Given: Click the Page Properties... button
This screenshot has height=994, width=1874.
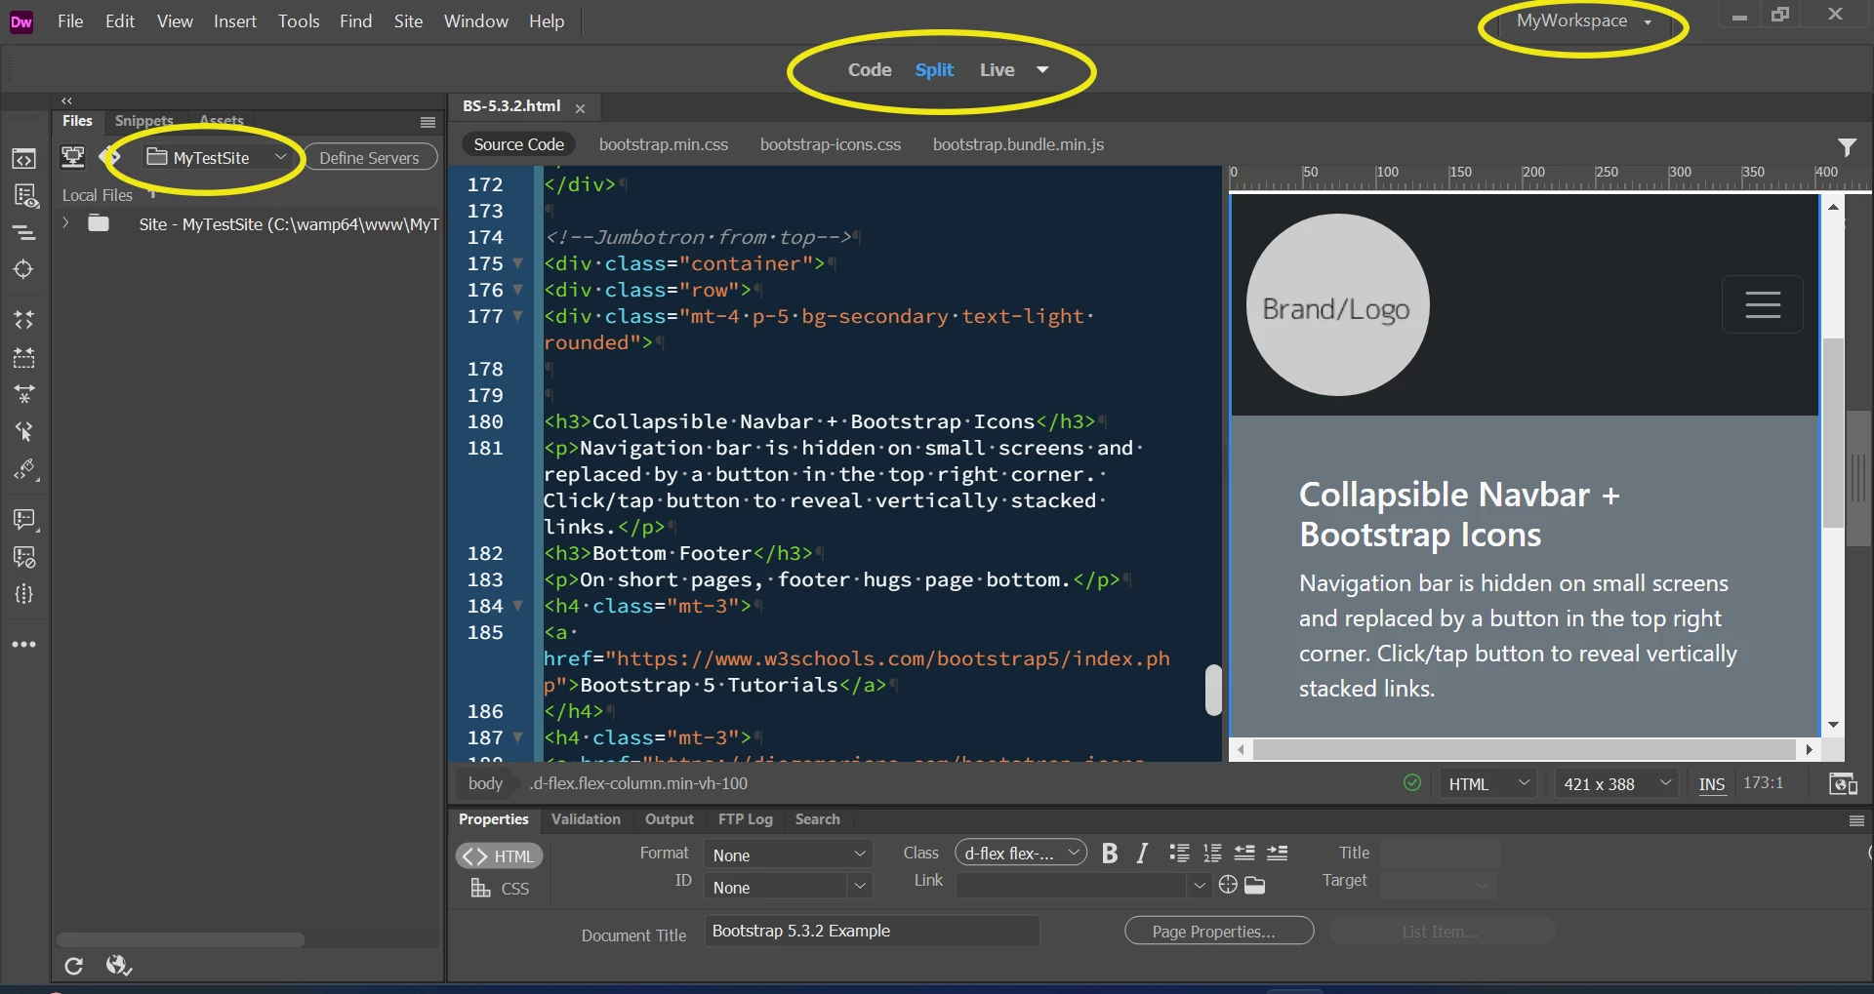Looking at the screenshot, I should [x=1219, y=932].
